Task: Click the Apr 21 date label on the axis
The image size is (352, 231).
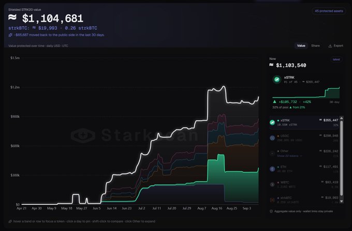Action: [22, 208]
